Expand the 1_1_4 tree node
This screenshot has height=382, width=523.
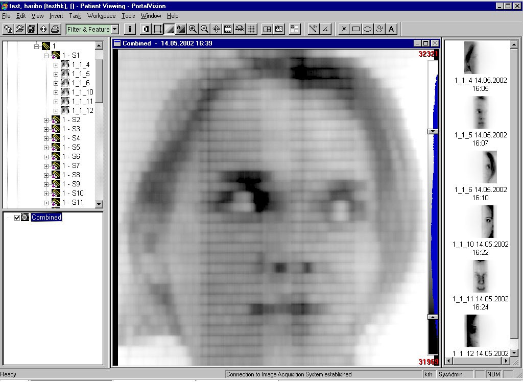tap(56, 65)
